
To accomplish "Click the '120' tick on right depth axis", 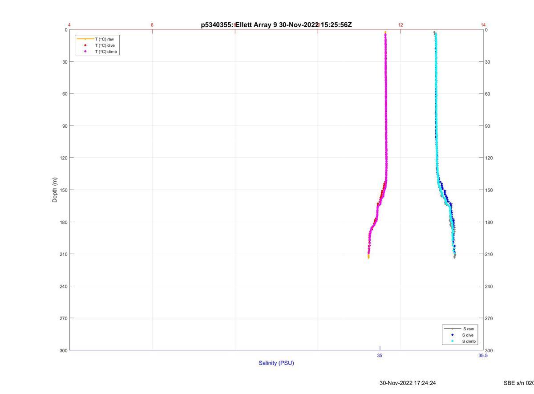I will [x=489, y=158].
